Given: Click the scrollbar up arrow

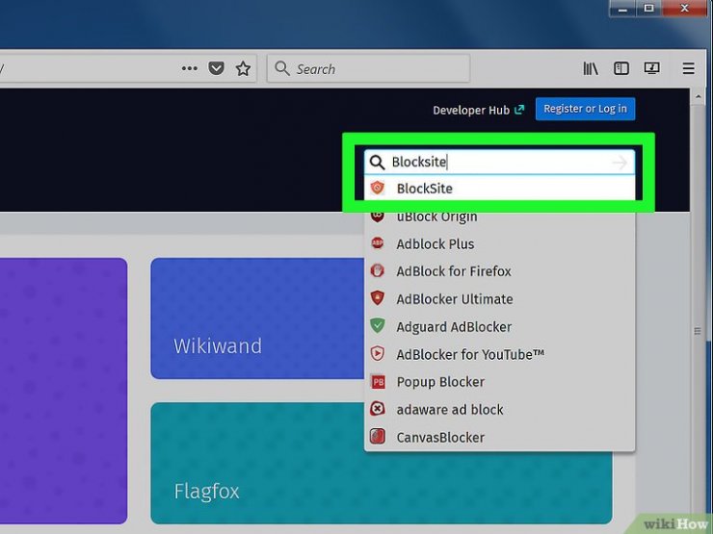Looking at the screenshot, I should [698, 97].
